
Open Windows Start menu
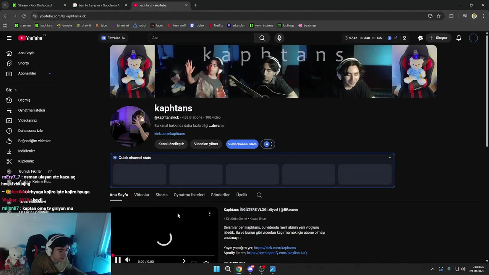pos(217,269)
